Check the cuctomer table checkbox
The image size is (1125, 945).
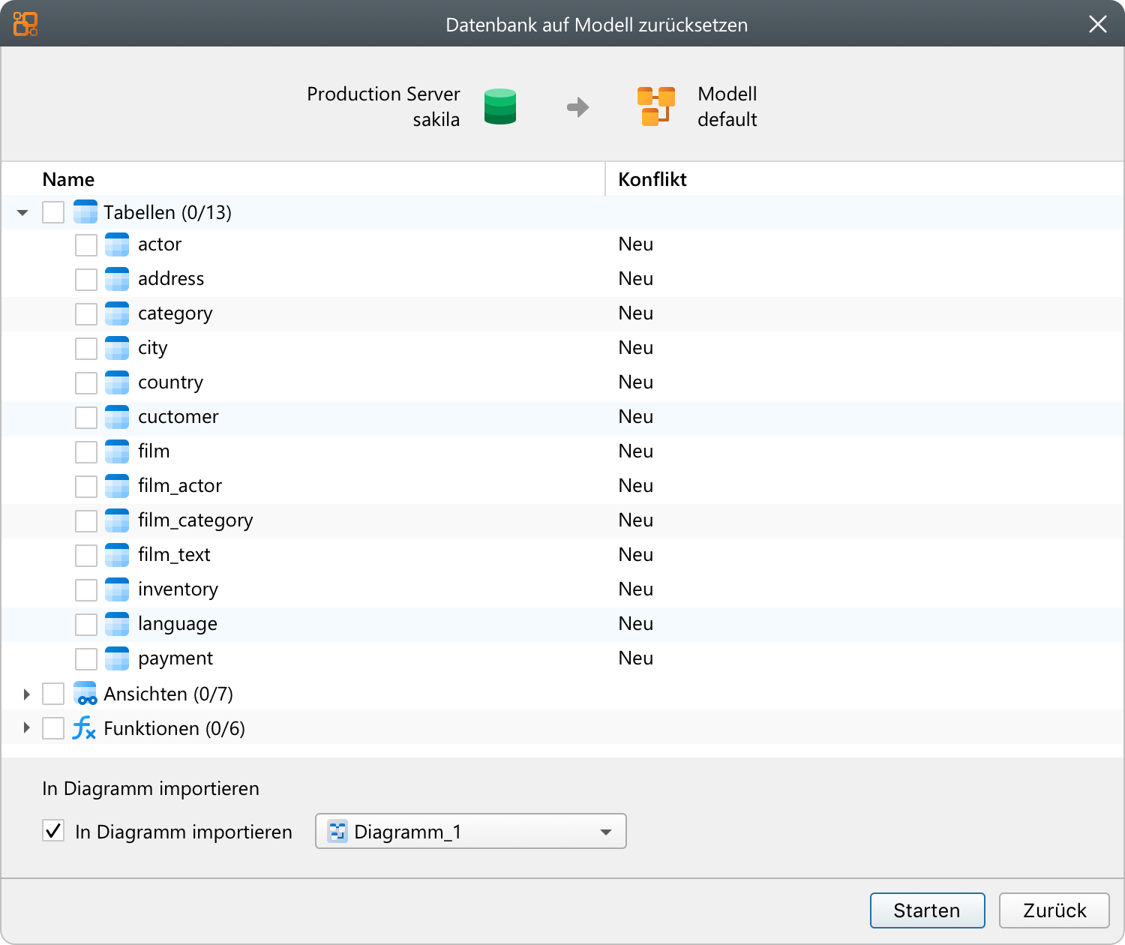click(x=86, y=418)
